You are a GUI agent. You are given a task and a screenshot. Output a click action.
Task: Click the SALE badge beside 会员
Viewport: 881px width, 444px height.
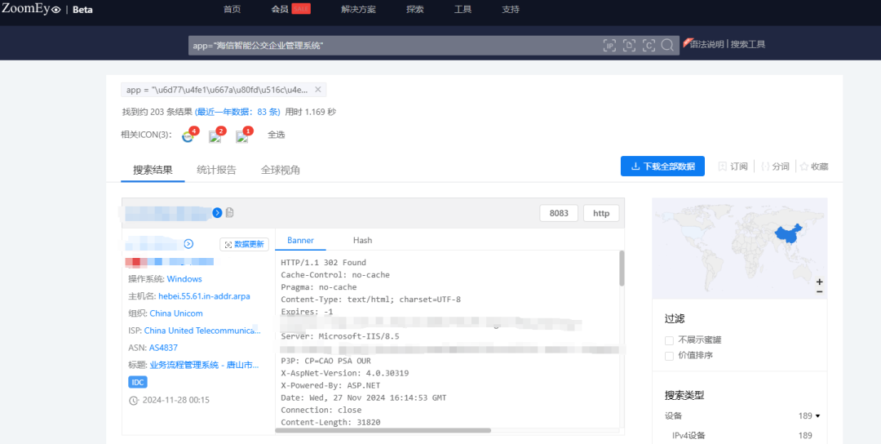coord(301,9)
